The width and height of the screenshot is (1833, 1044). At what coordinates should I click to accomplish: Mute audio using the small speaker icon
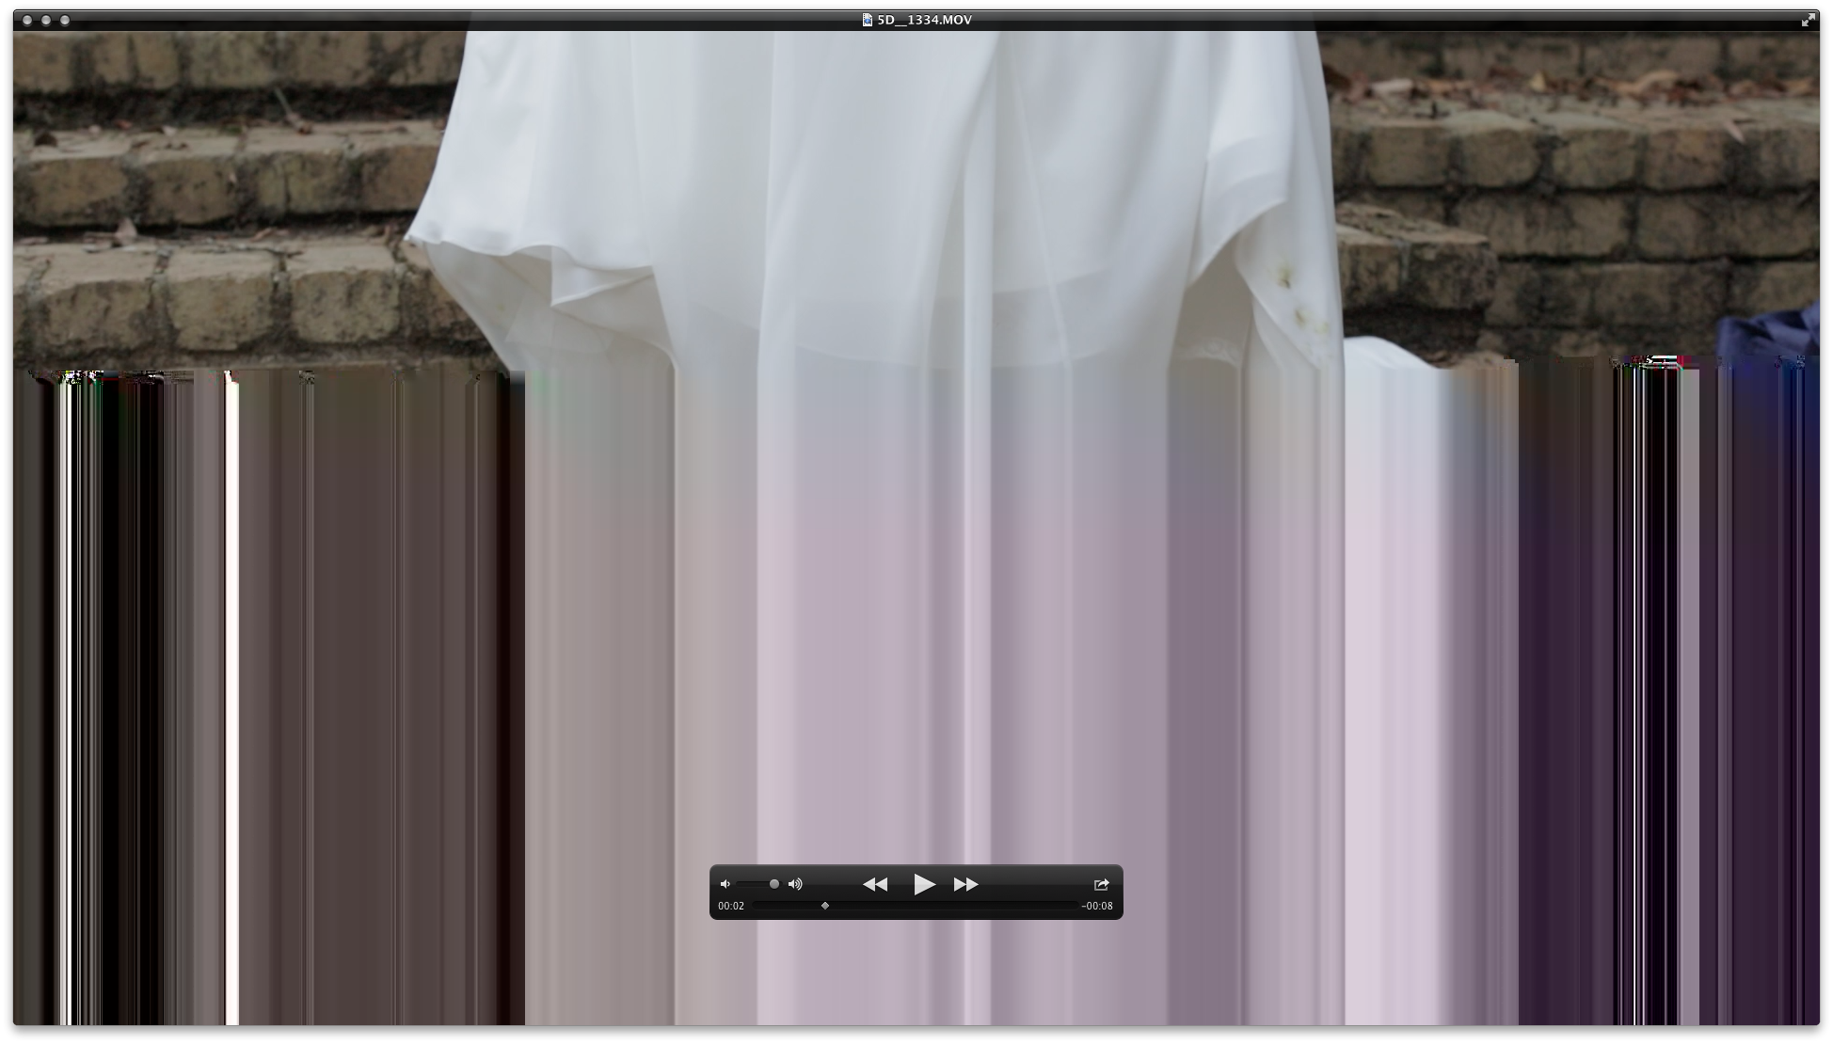[725, 884]
